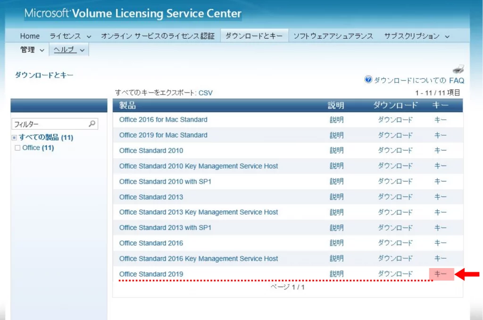This screenshot has height=320, width=483.
Task: Click inside the フィルター text field
Action: pyautogui.click(x=50, y=124)
